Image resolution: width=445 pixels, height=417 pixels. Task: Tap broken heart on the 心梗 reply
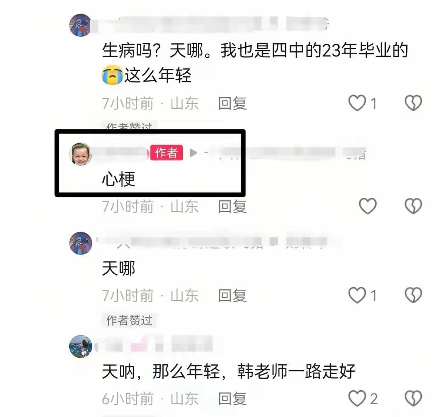point(413,206)
